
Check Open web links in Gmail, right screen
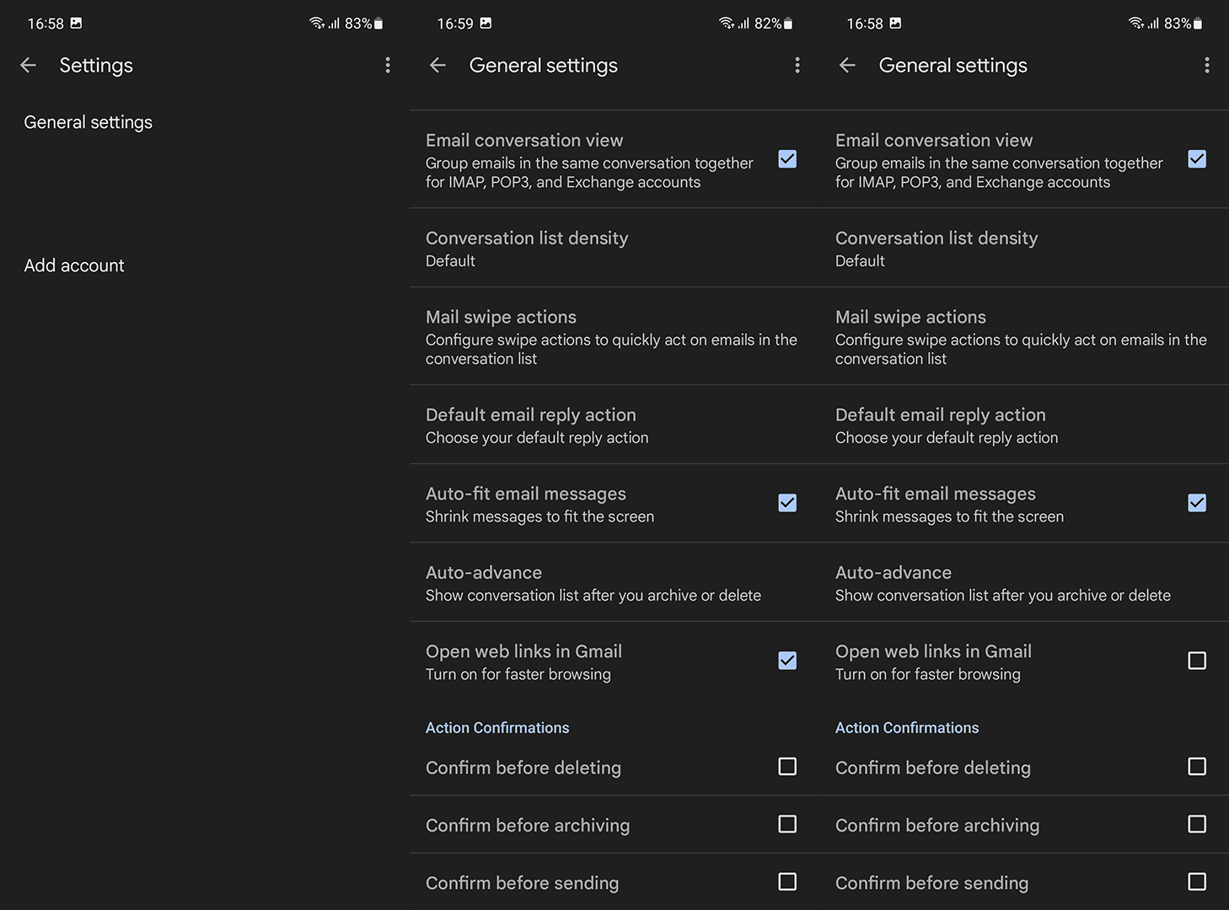1197,661
